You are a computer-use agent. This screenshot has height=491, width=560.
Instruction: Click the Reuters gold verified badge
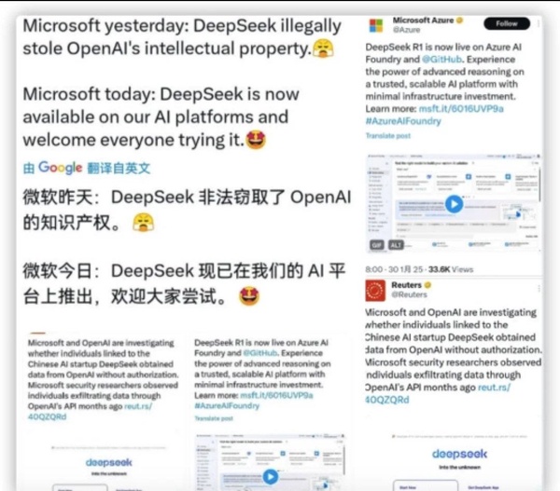tap(427, 285)
